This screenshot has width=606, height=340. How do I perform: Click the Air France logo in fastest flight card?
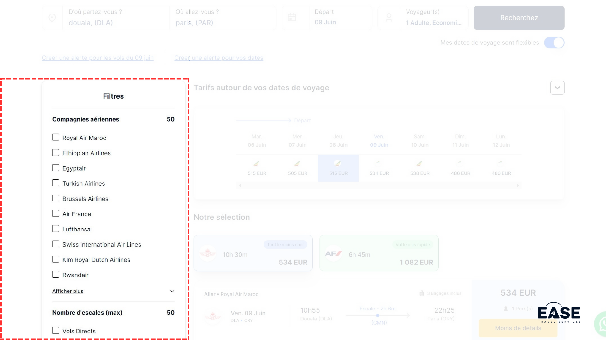click(333, 253)
